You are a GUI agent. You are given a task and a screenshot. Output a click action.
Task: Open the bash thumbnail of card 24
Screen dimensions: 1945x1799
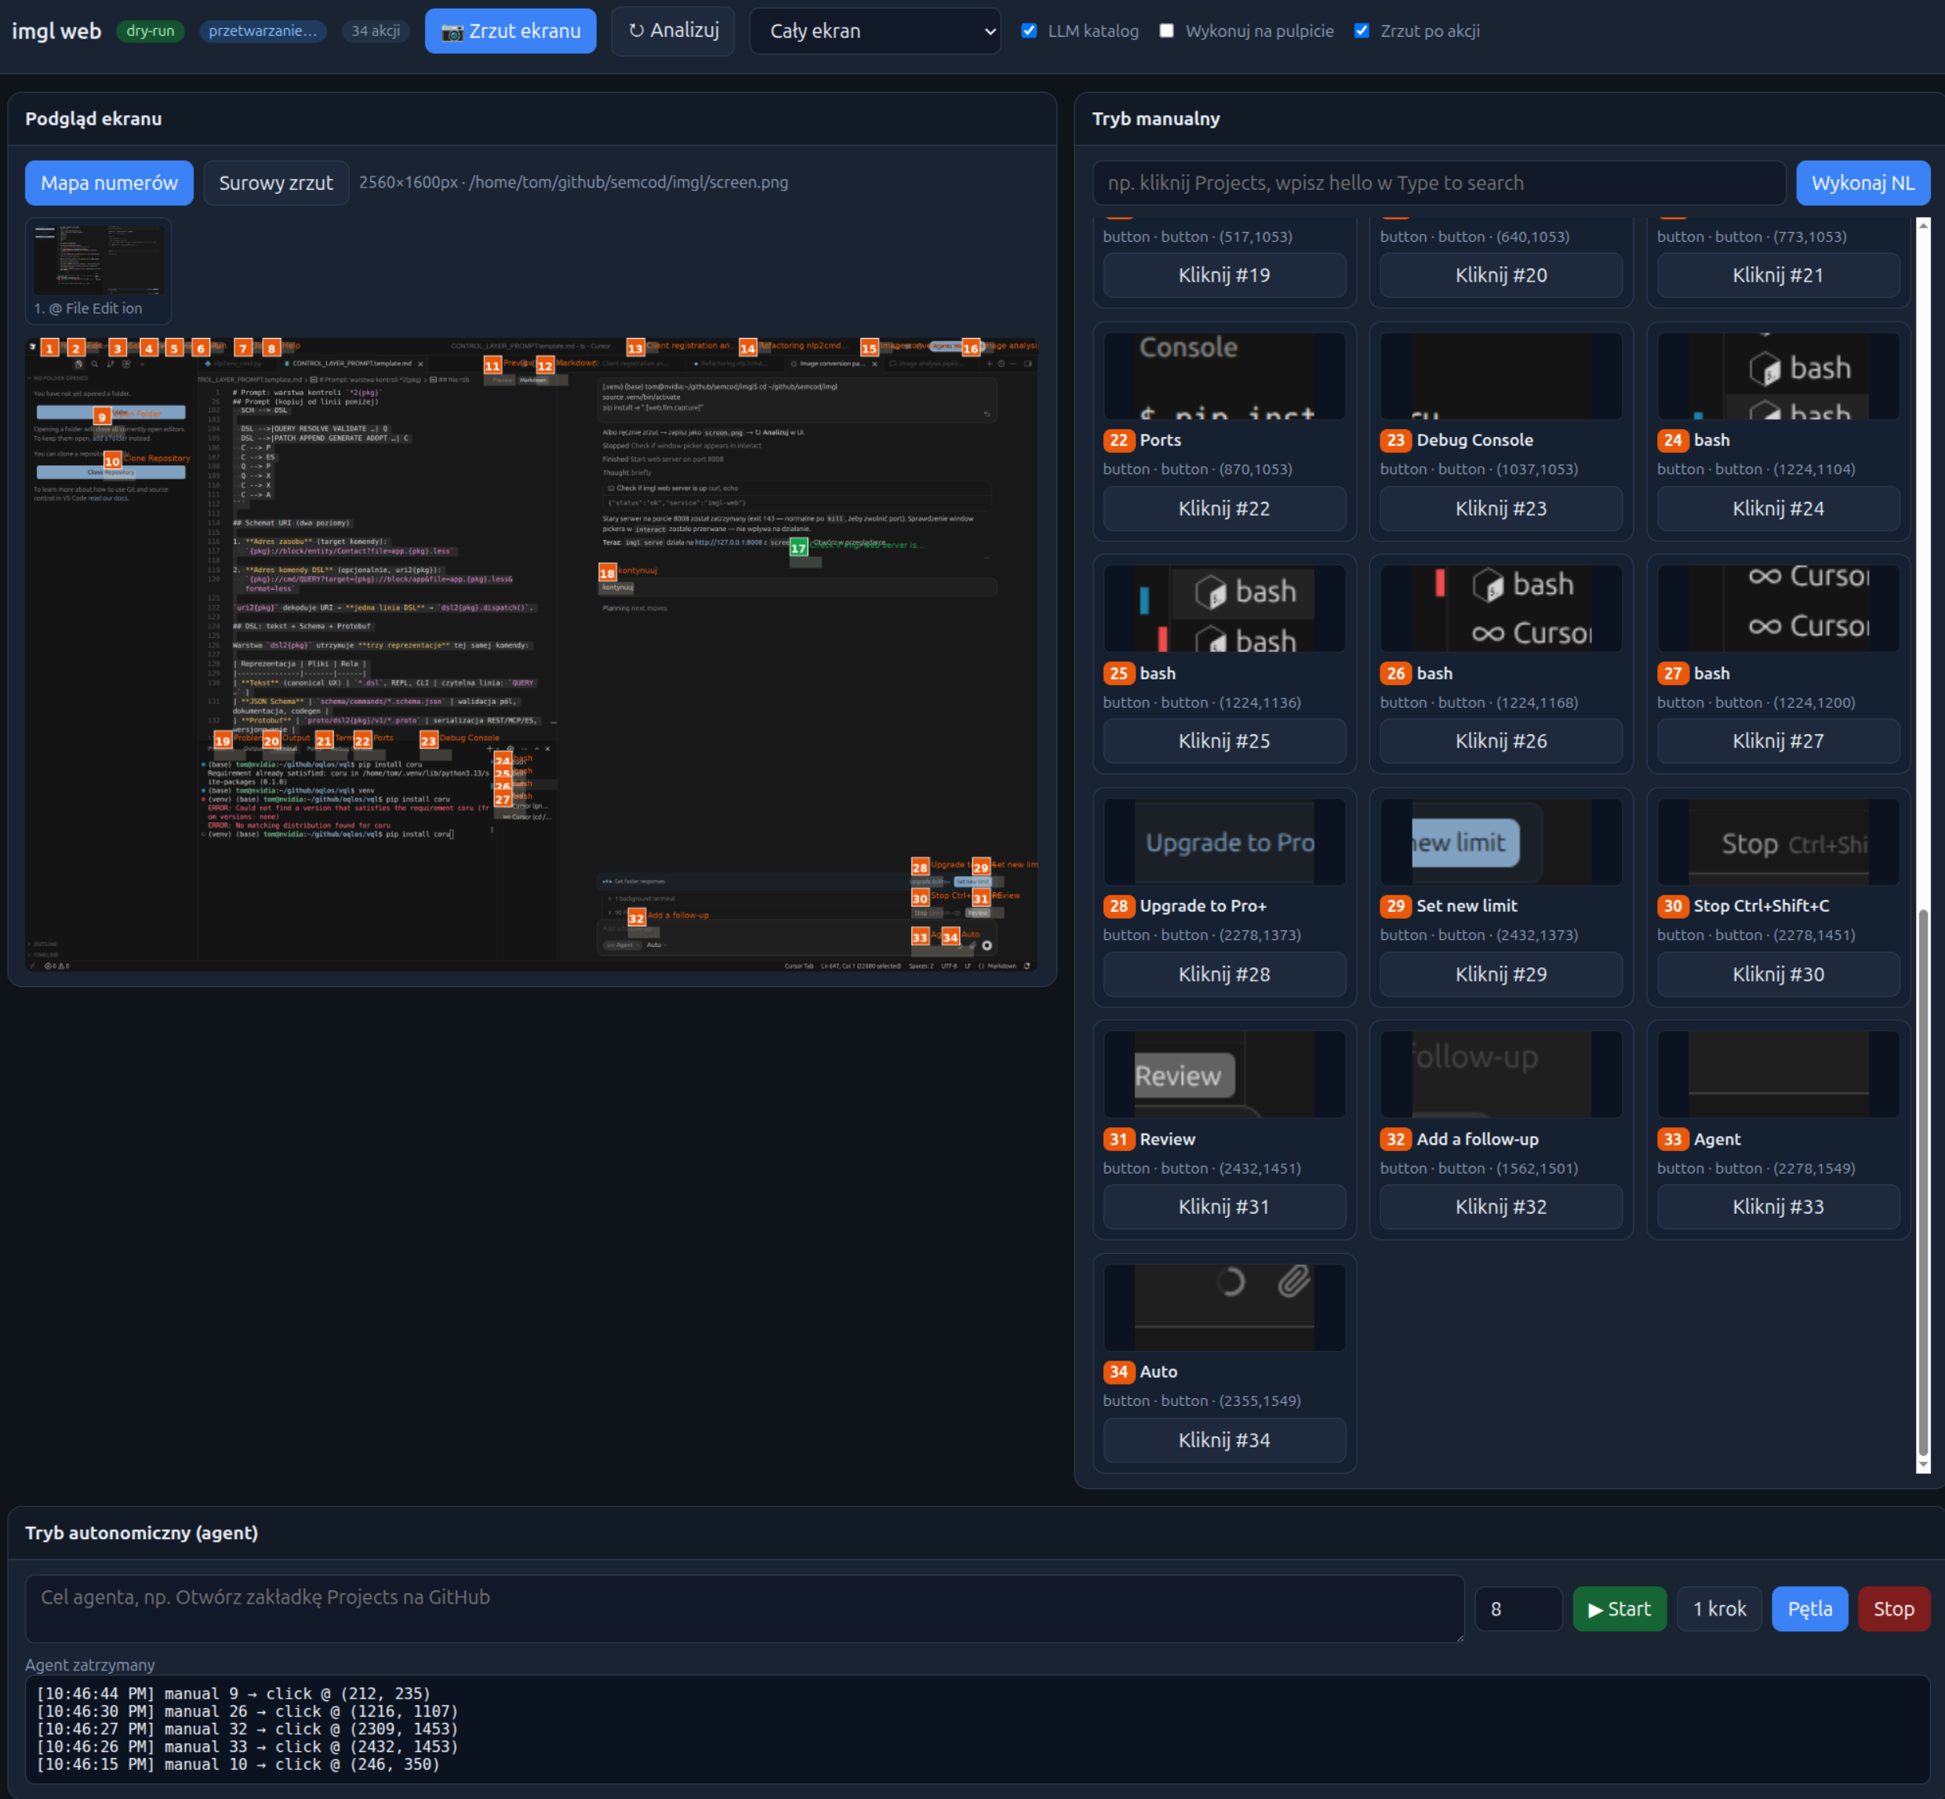pos(1778,376)
